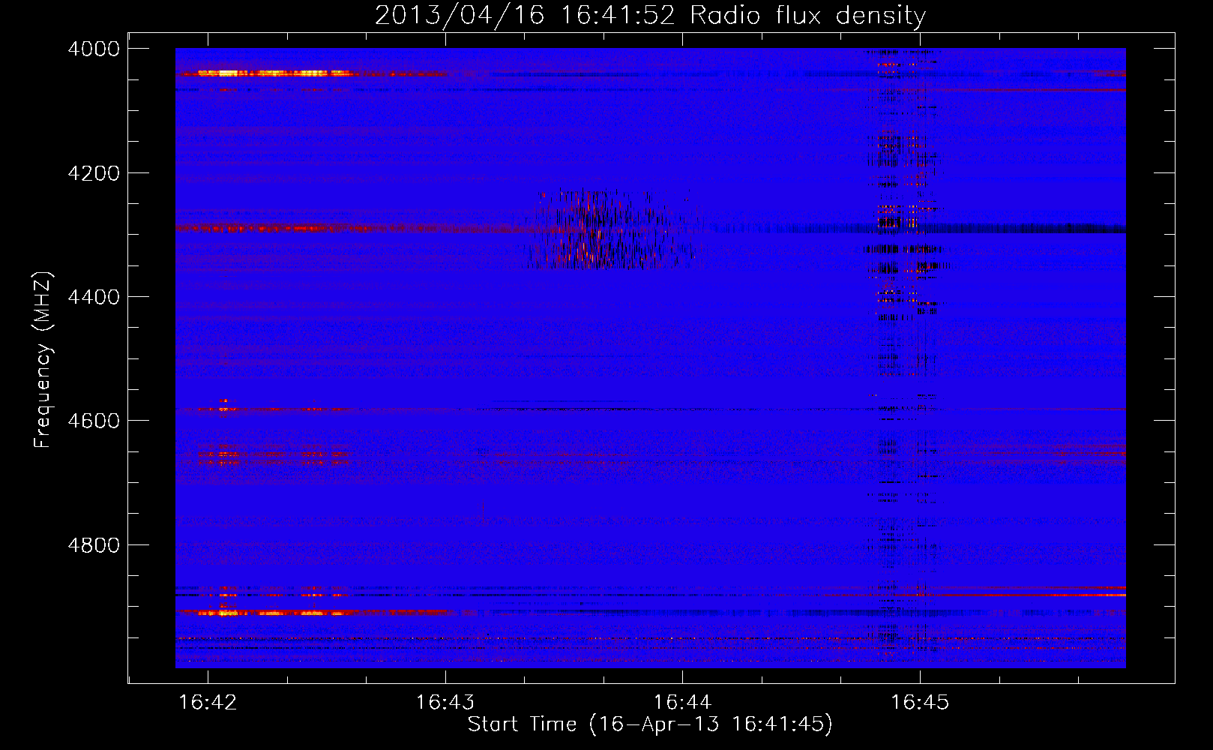Click the 16:44 time tick label
Image resolution: width=1213 pixels, height=750 pixels.
[682, 703]
